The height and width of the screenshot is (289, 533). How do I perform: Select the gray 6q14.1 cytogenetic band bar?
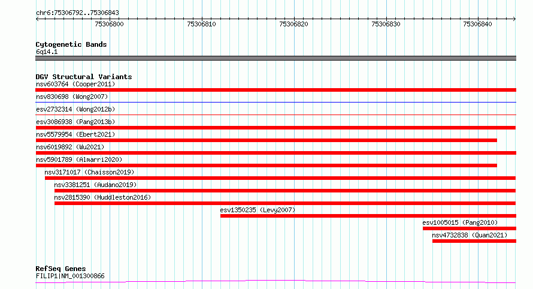pyautogui.click(x=275, y=58)
